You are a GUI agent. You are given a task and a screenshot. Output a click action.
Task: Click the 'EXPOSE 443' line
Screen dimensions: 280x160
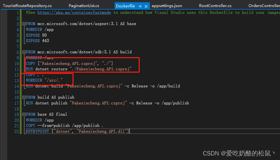[x=37, y=41]
